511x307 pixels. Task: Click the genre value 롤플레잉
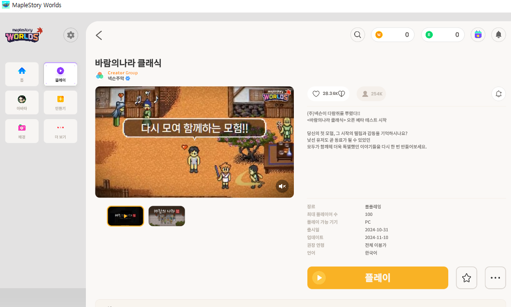click(373, 207)
